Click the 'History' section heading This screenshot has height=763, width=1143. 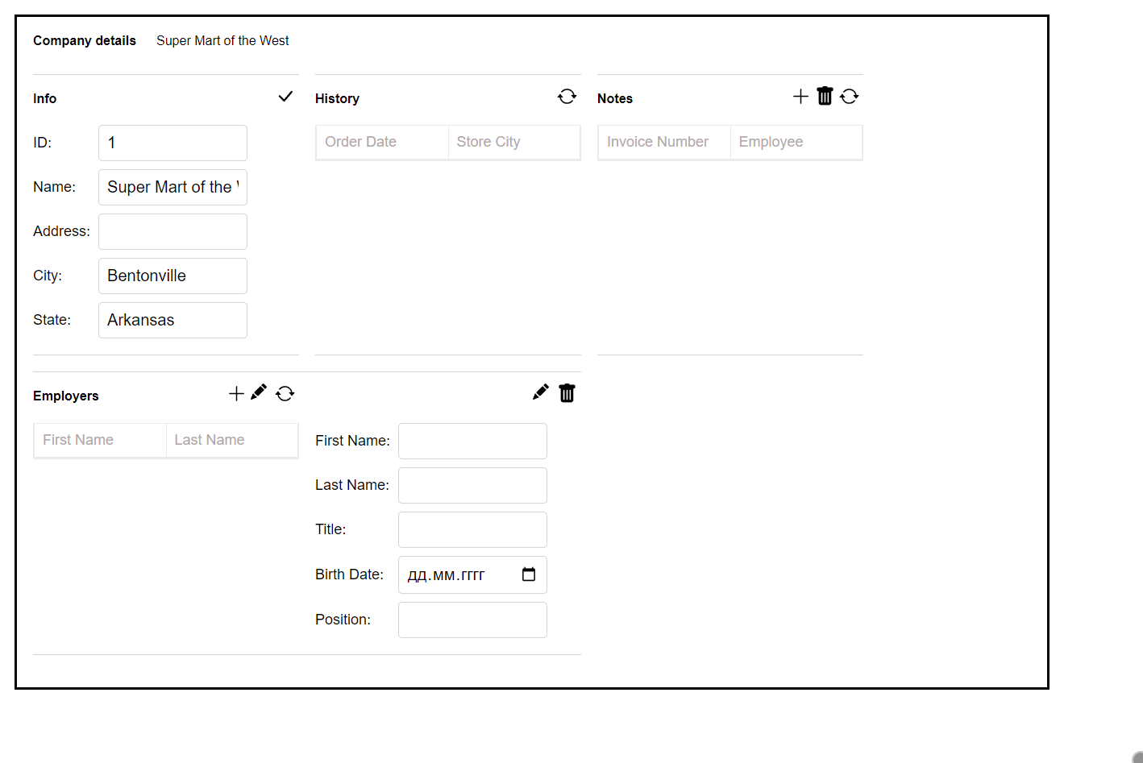337,98
